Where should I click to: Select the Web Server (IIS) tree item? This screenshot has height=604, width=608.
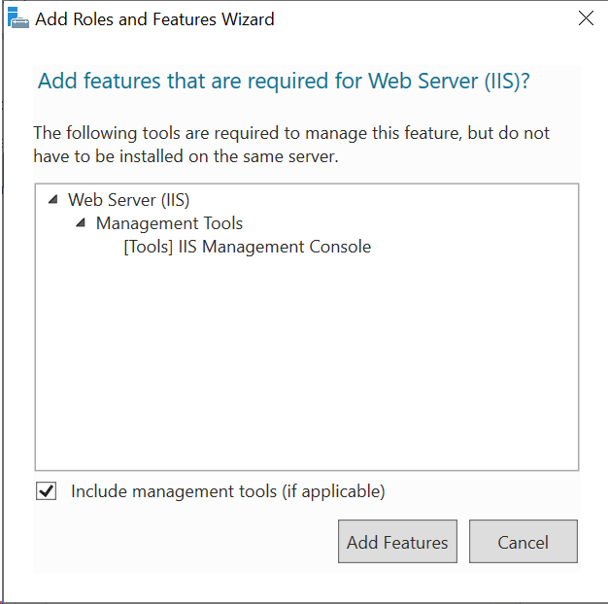[129, 200]
